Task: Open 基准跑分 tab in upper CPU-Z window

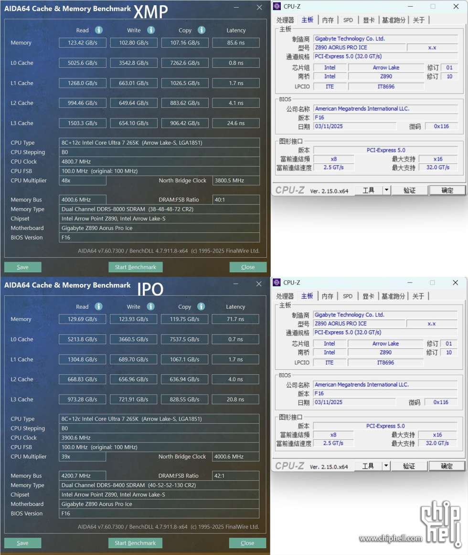Action: click(x=394, y=20)
